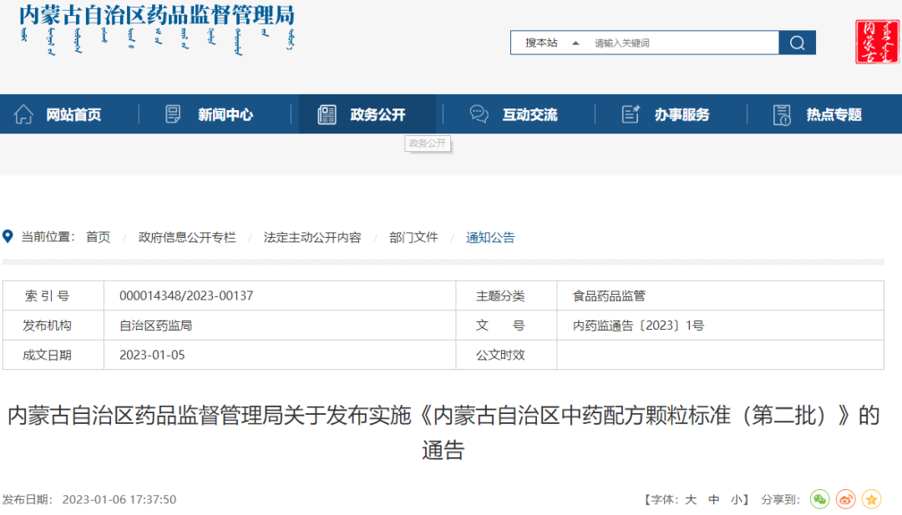Click the search magnifier icon
This screenshot has height=515, width=902.
click(x=796, y=42)
